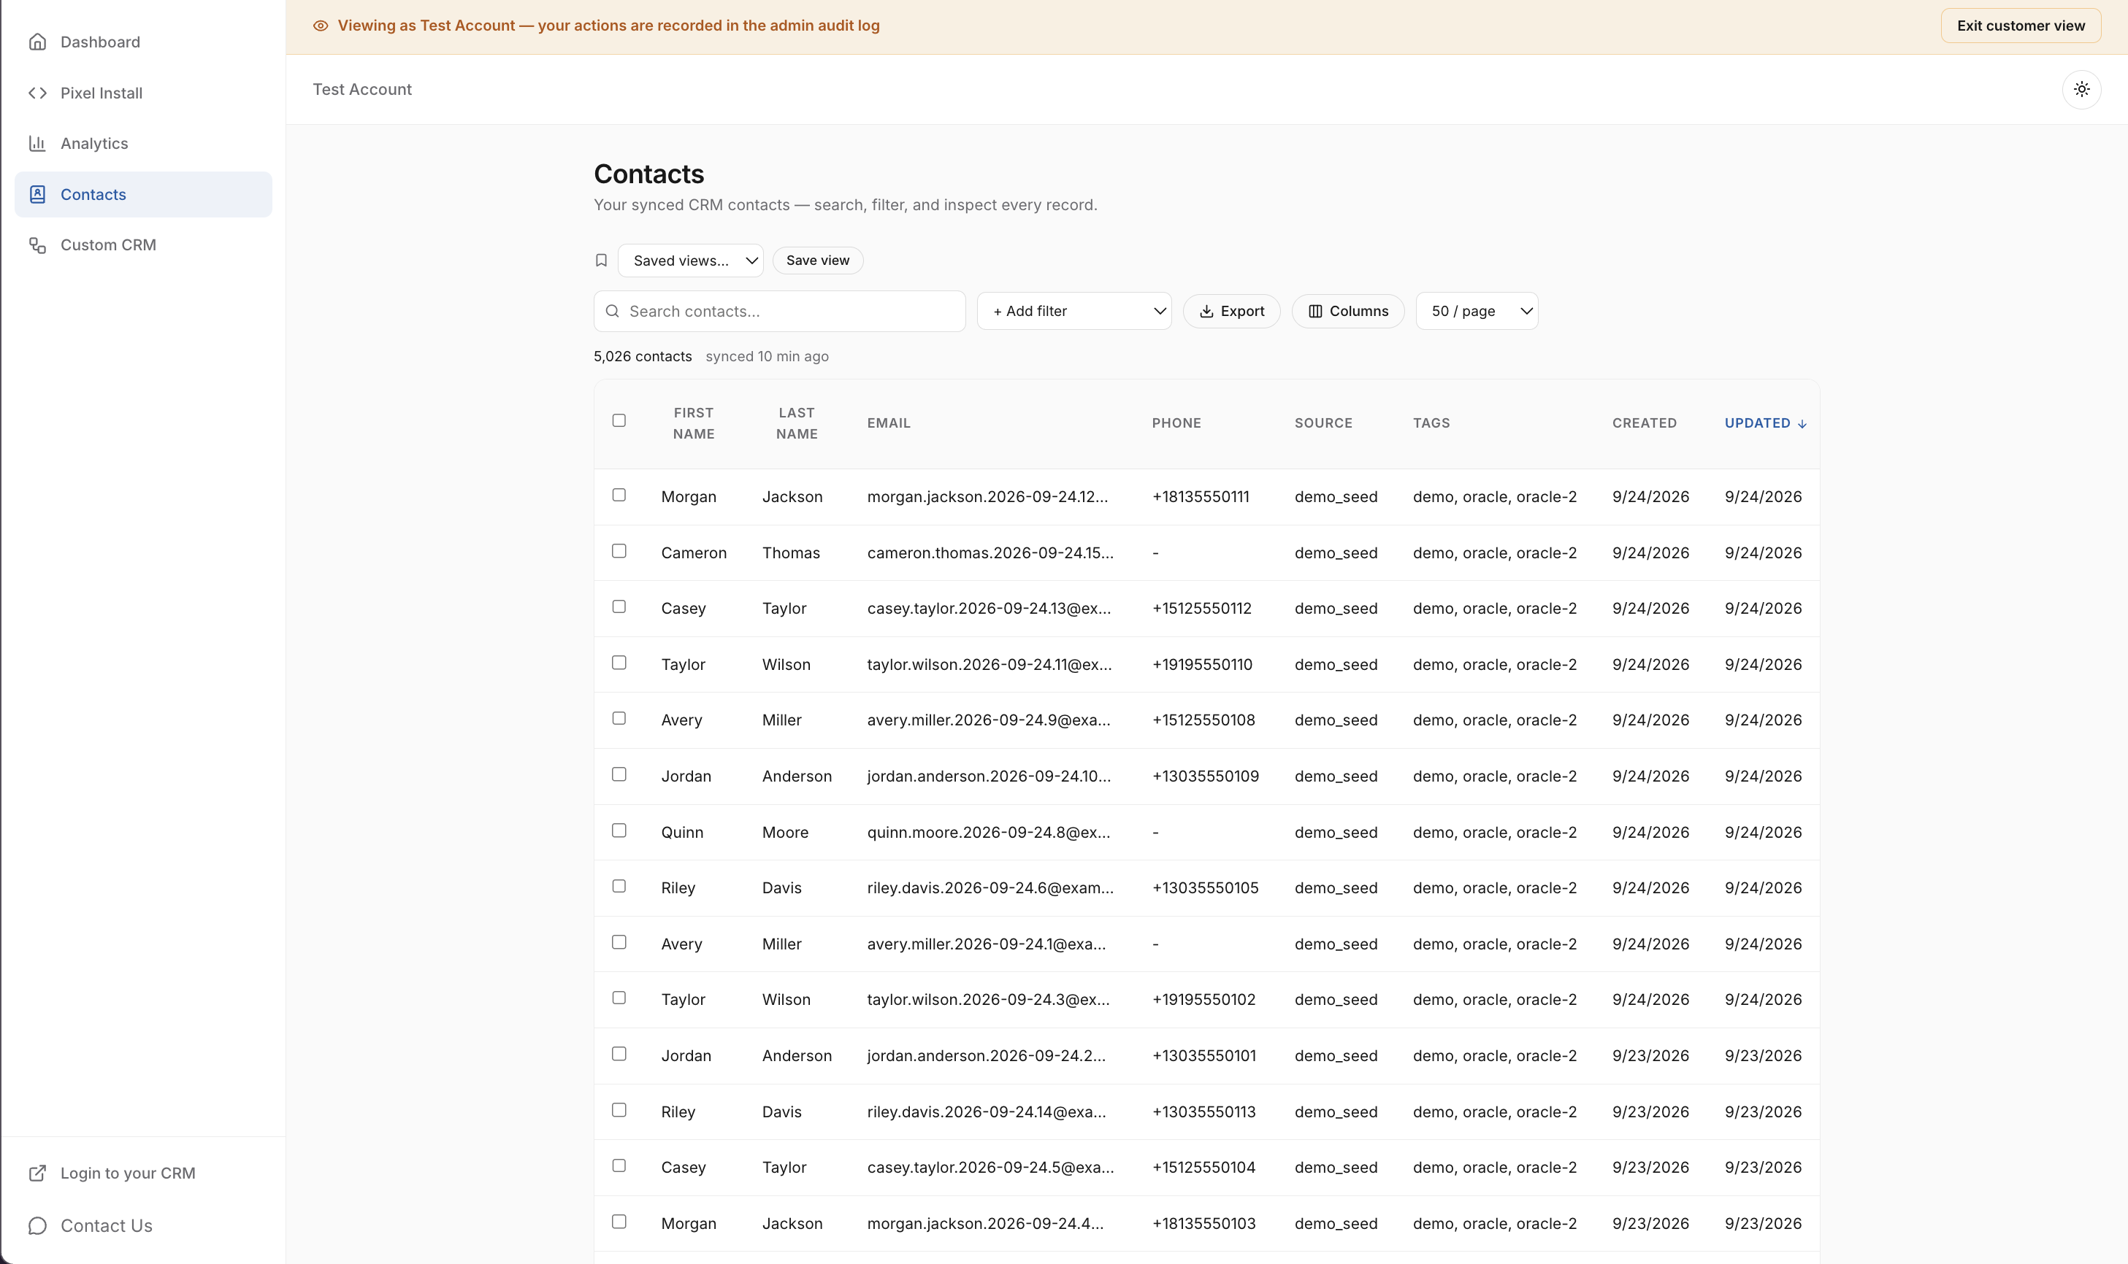
Task: Click the Pixel Install code brackets icon
Action: click(37, 93)
